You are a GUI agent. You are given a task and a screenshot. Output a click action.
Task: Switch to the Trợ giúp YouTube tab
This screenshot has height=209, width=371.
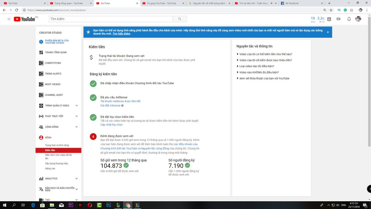(163, 3)
